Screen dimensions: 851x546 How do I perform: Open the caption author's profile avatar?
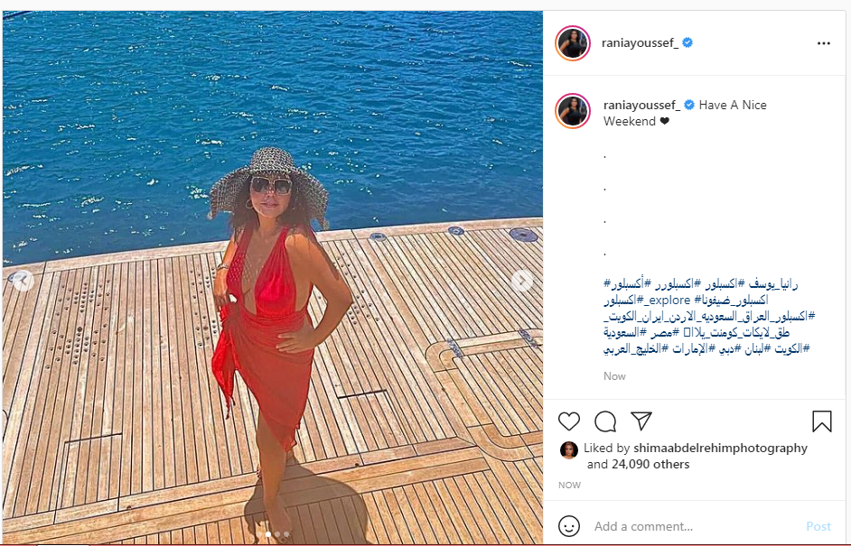click(573, 111)
